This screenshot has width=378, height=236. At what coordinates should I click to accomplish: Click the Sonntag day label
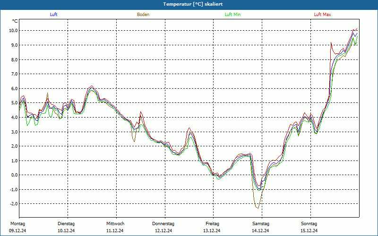309,224
